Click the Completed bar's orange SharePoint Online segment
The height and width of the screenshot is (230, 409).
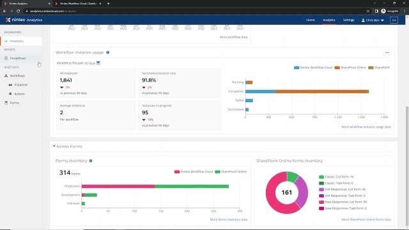tap(321, 91)
